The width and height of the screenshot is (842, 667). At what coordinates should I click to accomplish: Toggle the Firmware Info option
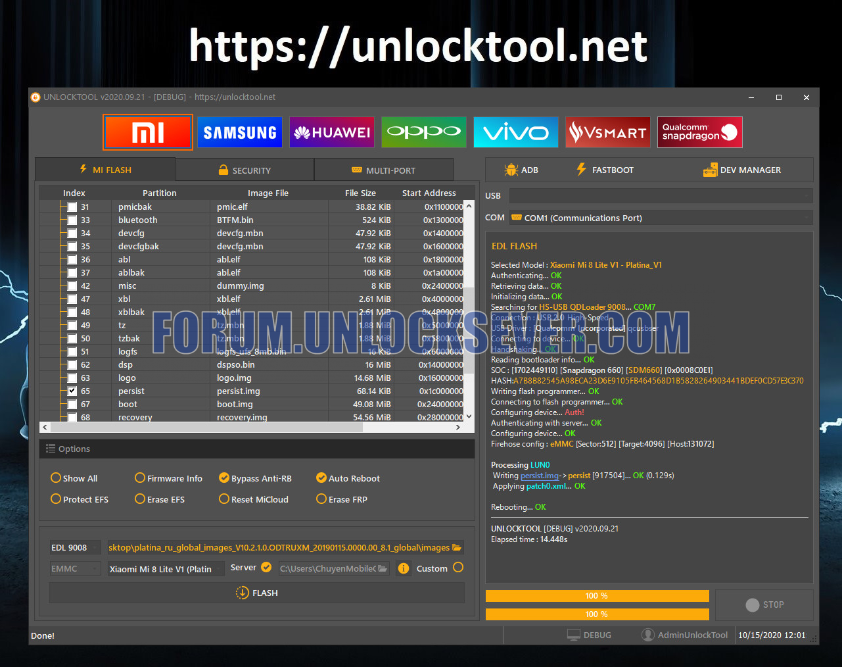coord(140,478)
